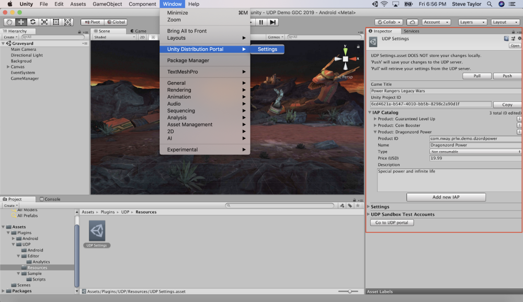Select the Scale tool
523x302 pixels.
44,22
